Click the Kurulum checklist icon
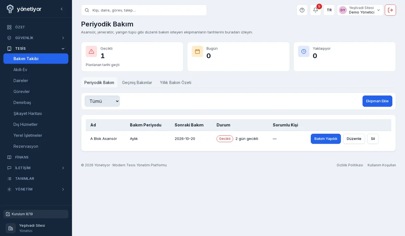This screenshot has width=405, height=236. click(x=8, y=214)
